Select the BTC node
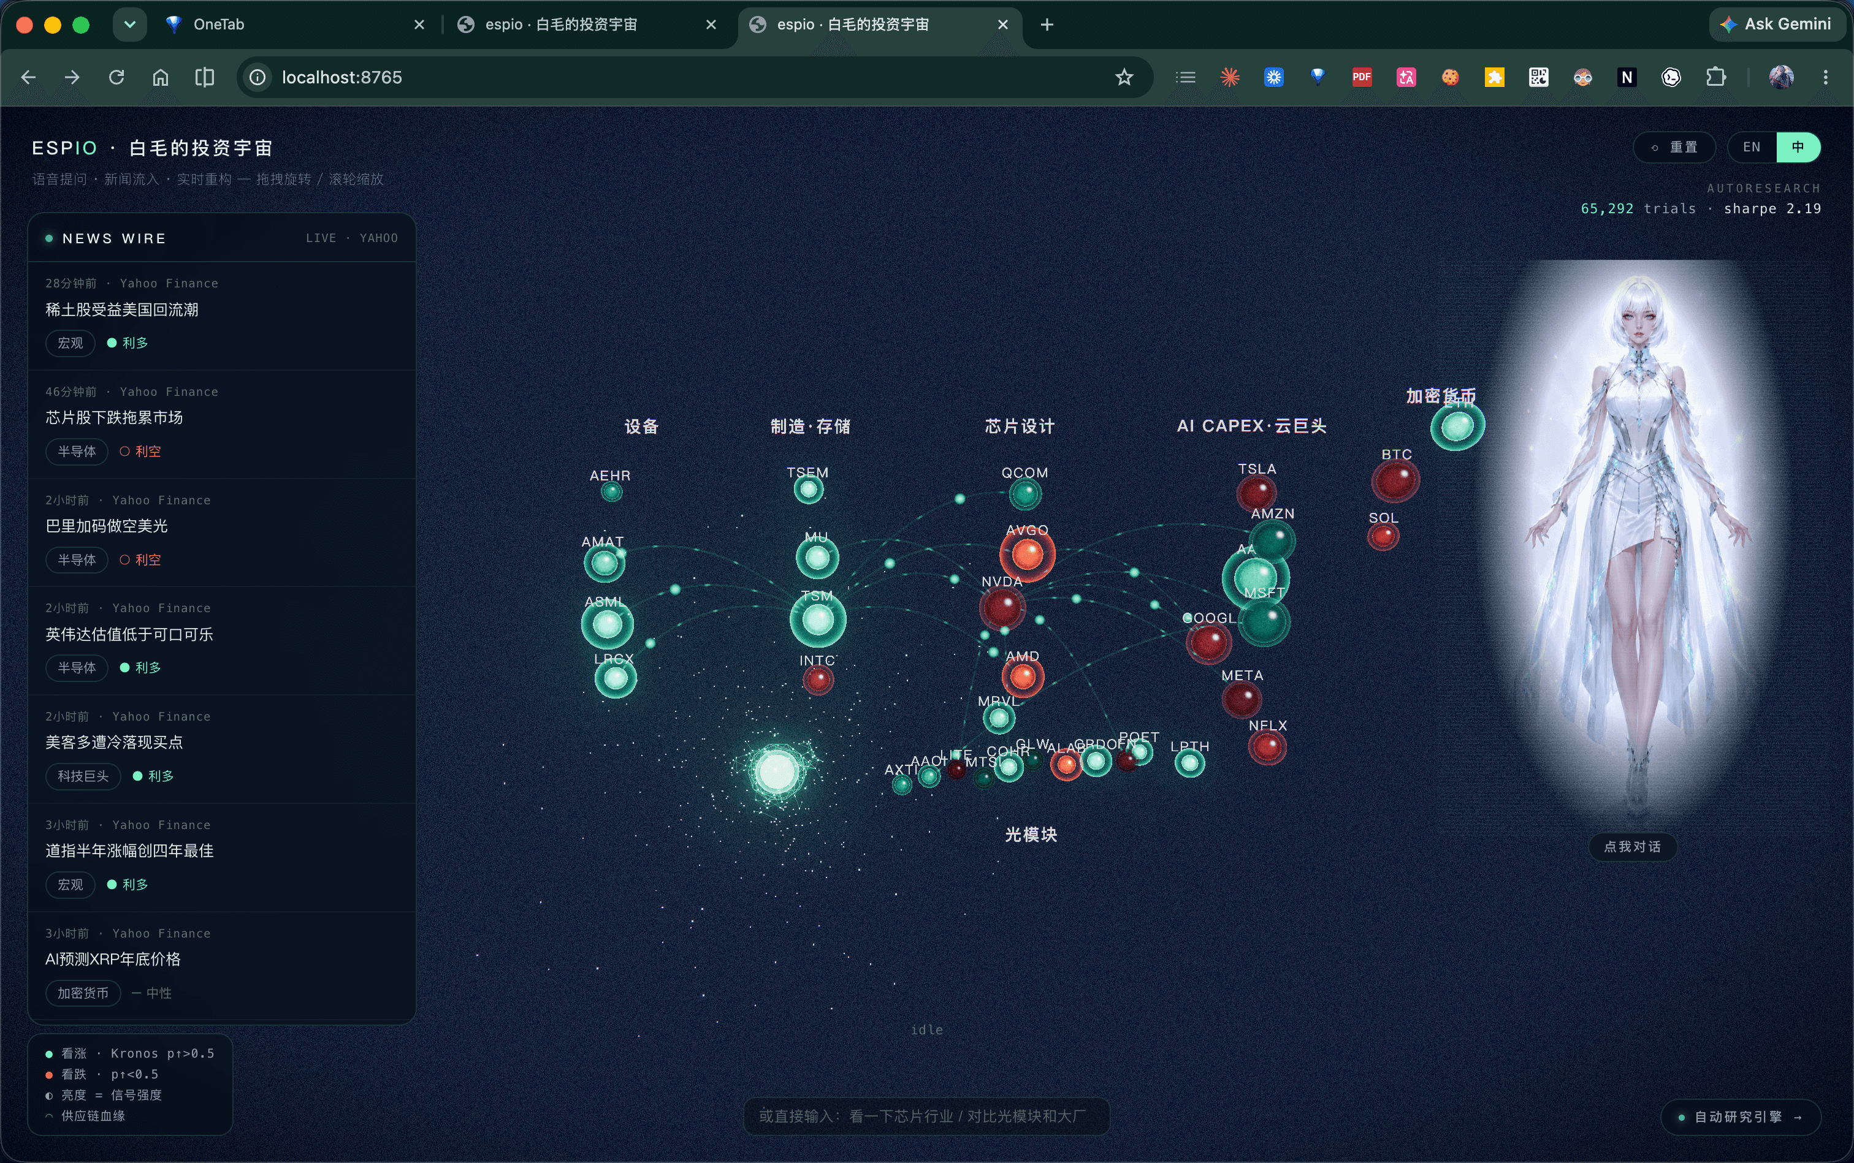Viewport: 1854px width, 1163px height. [1395, 481]
